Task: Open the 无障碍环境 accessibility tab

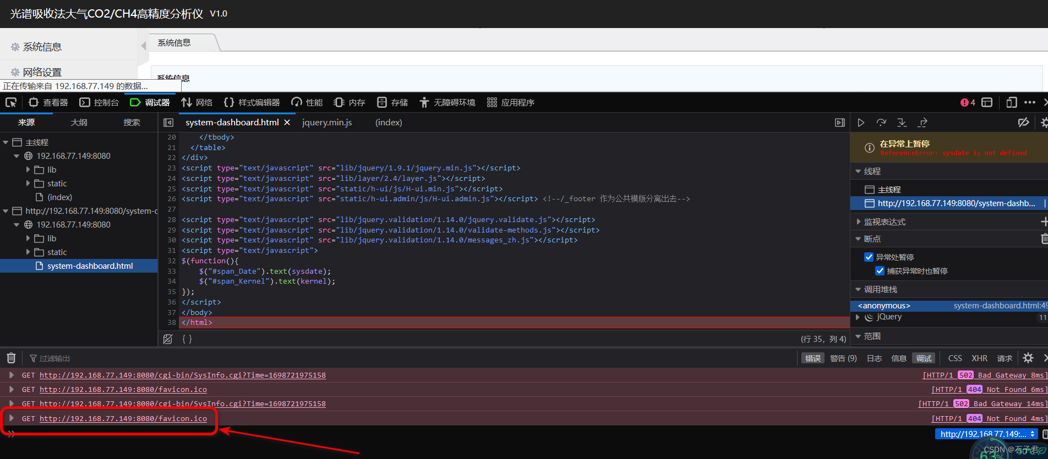Action: pos(447,102)
